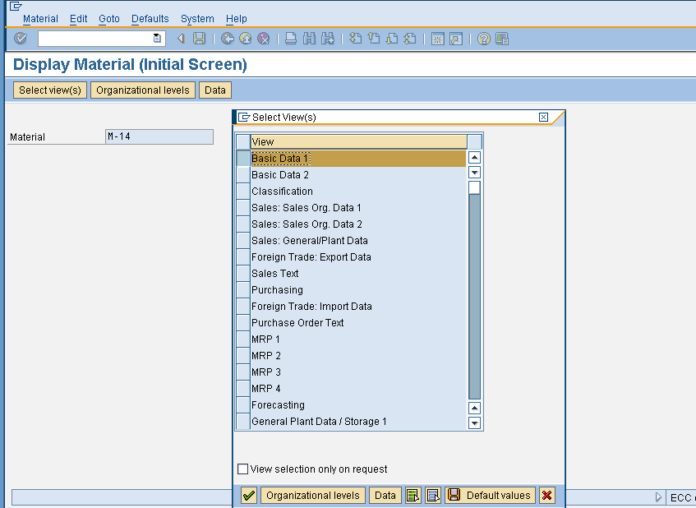This screenshot has height=508, width=696.
Task: Open the Goto menu
Action: click(x=110, y=18)
